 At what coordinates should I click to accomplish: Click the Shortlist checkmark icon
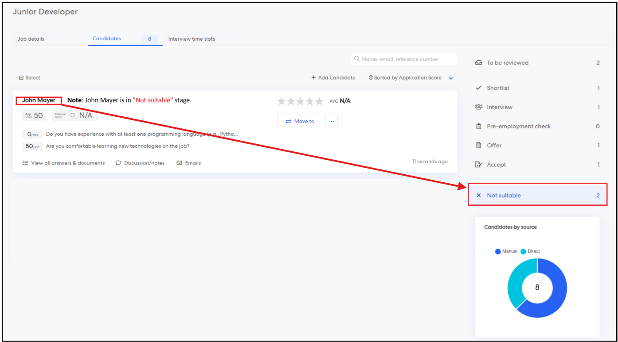tap(478, 88)
